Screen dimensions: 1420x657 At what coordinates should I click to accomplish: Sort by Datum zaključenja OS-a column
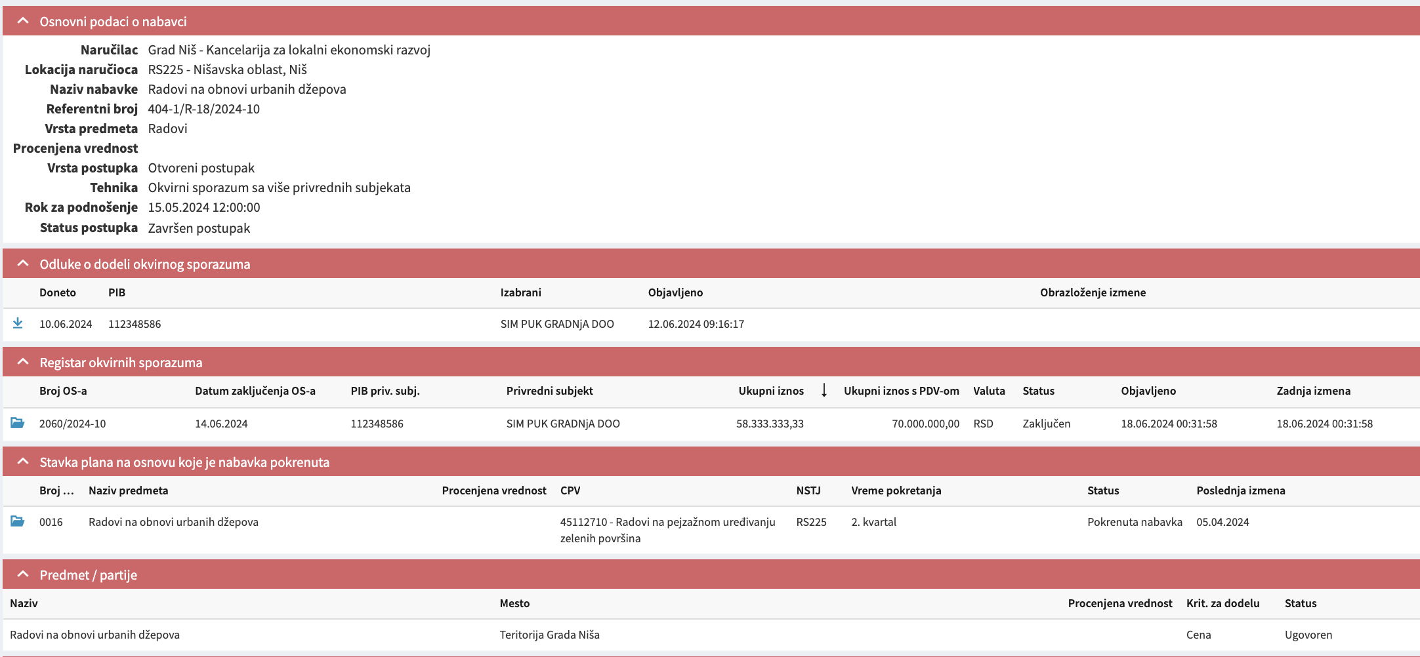(x=255, y=391)
